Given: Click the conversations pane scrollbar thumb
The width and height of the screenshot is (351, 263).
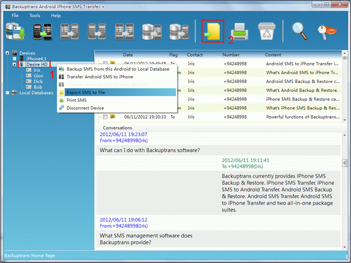Looking at the screenshot, I should click(x=345, y=162).
